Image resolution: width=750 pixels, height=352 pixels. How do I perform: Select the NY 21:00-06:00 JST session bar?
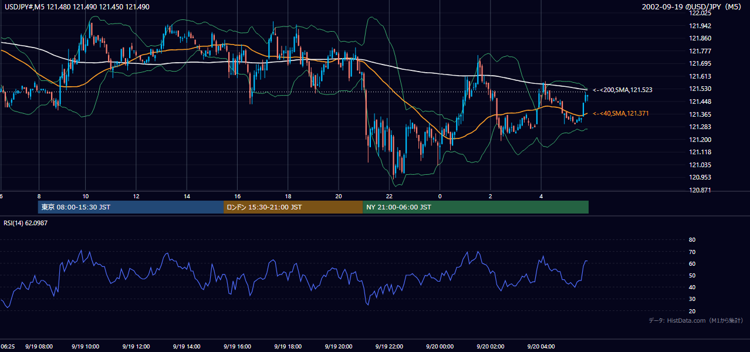pyautogui.click(x=475, y=207)
